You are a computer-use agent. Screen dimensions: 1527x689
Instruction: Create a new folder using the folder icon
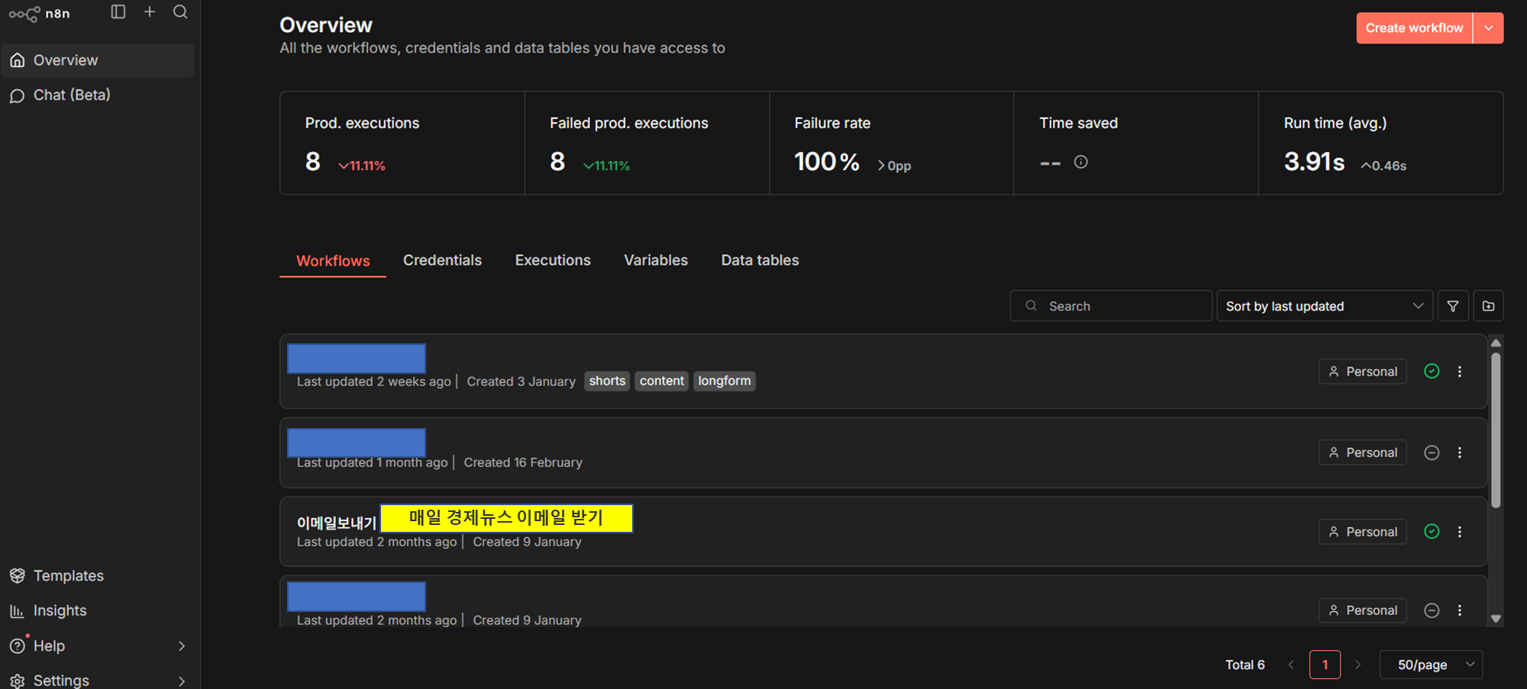pos(1488,305)
